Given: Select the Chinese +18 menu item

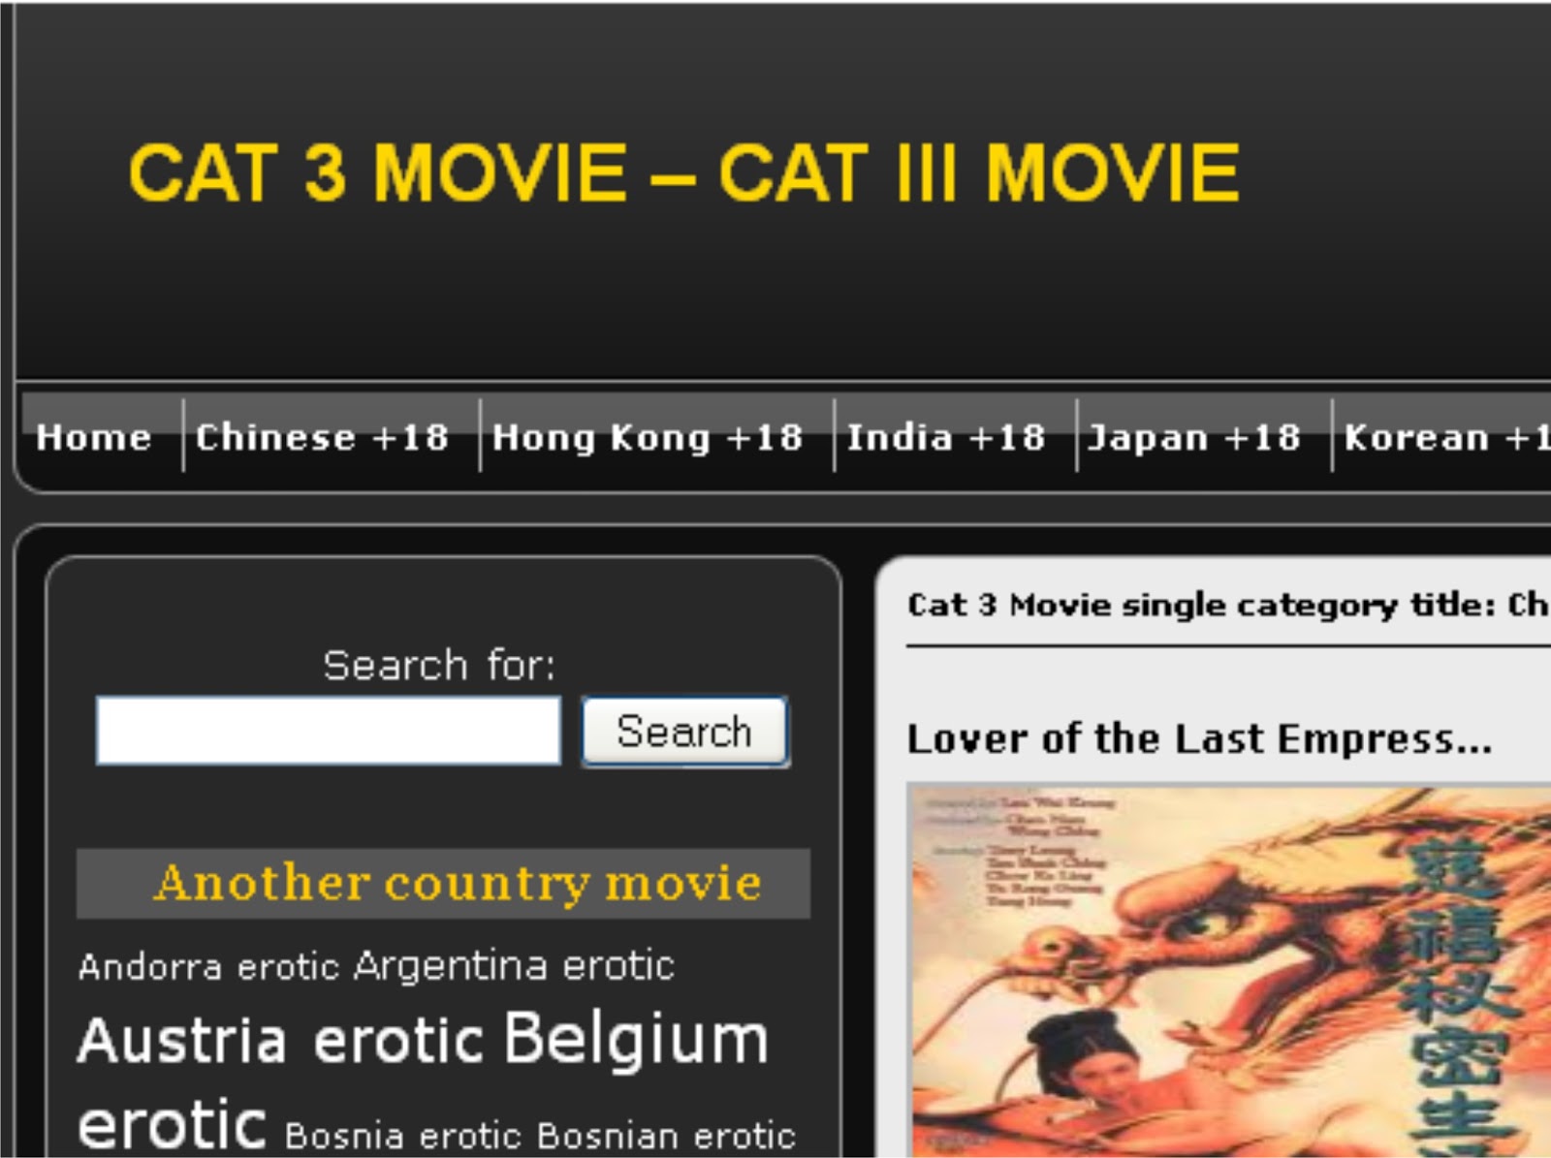Looking at the screenshot, I should (x=323, y=438).
